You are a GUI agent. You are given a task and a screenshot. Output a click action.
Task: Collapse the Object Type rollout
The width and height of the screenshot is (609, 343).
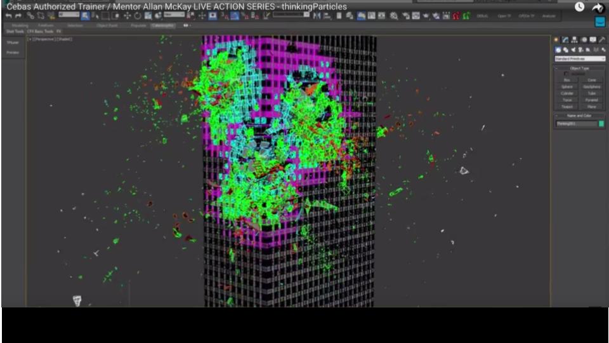[x=580, y=68]
